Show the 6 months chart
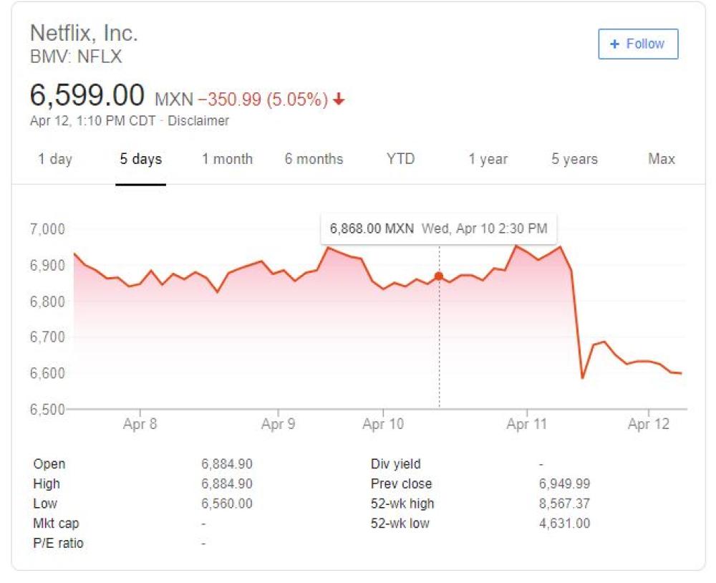 314,160
